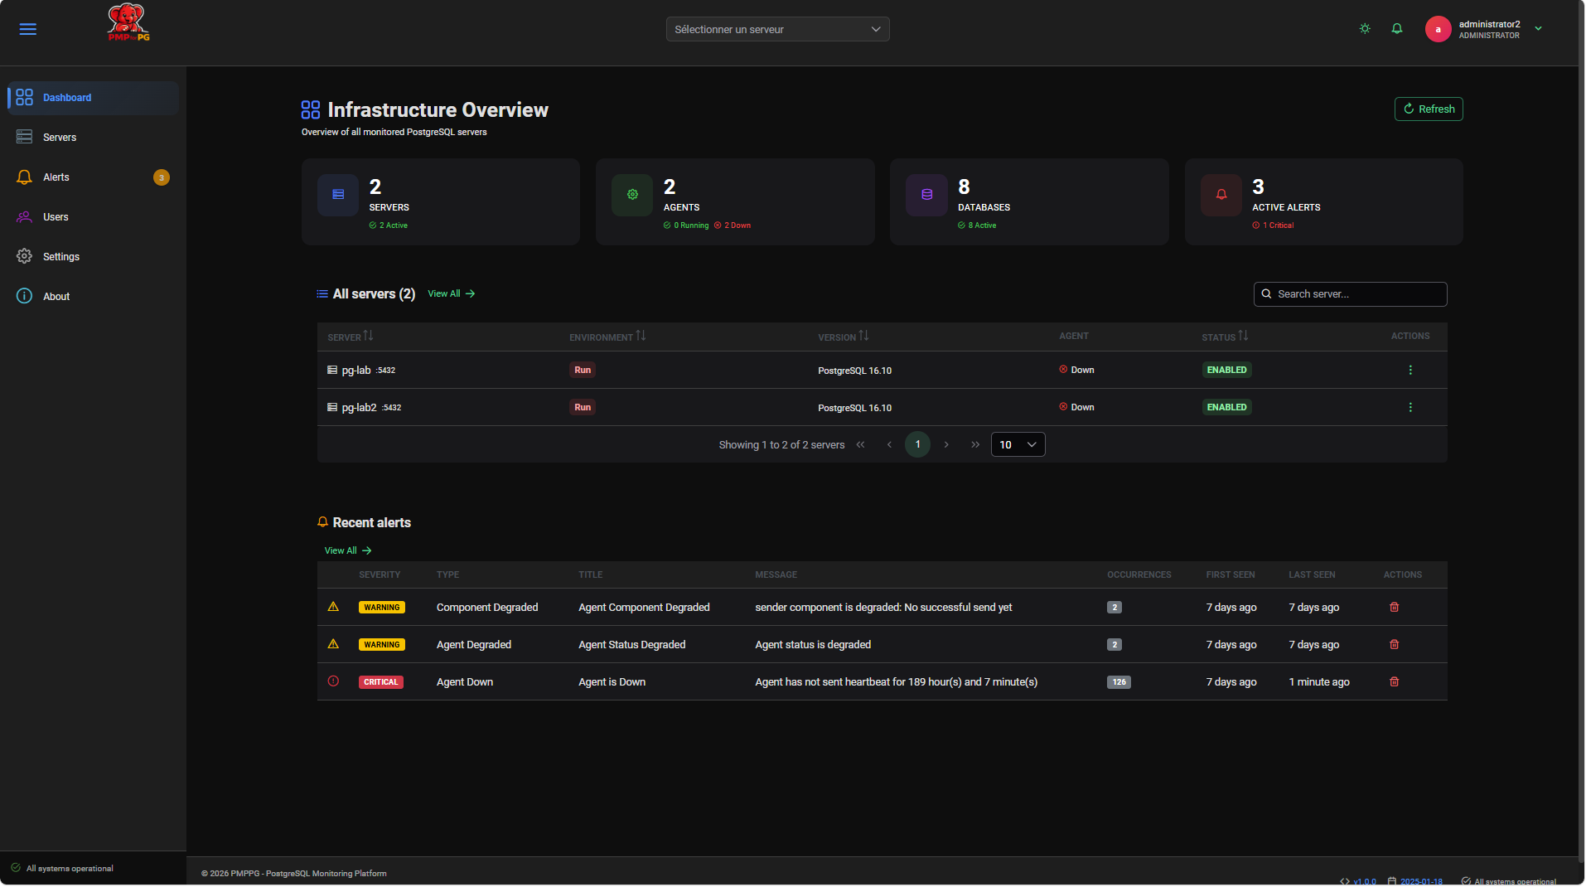
Task: Click the Servers card icon
Action: [x=338, y=195]
